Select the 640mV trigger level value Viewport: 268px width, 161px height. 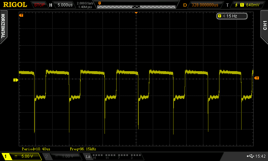click(252, 5)
